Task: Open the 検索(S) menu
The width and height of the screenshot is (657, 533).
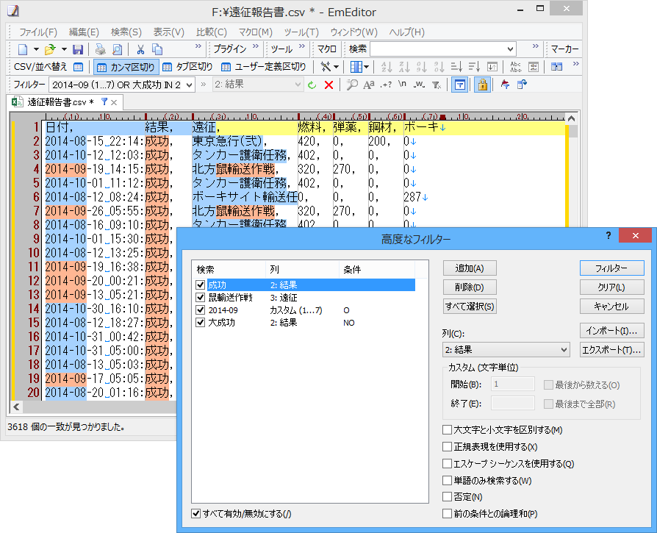Action: (x=126, y=32)
